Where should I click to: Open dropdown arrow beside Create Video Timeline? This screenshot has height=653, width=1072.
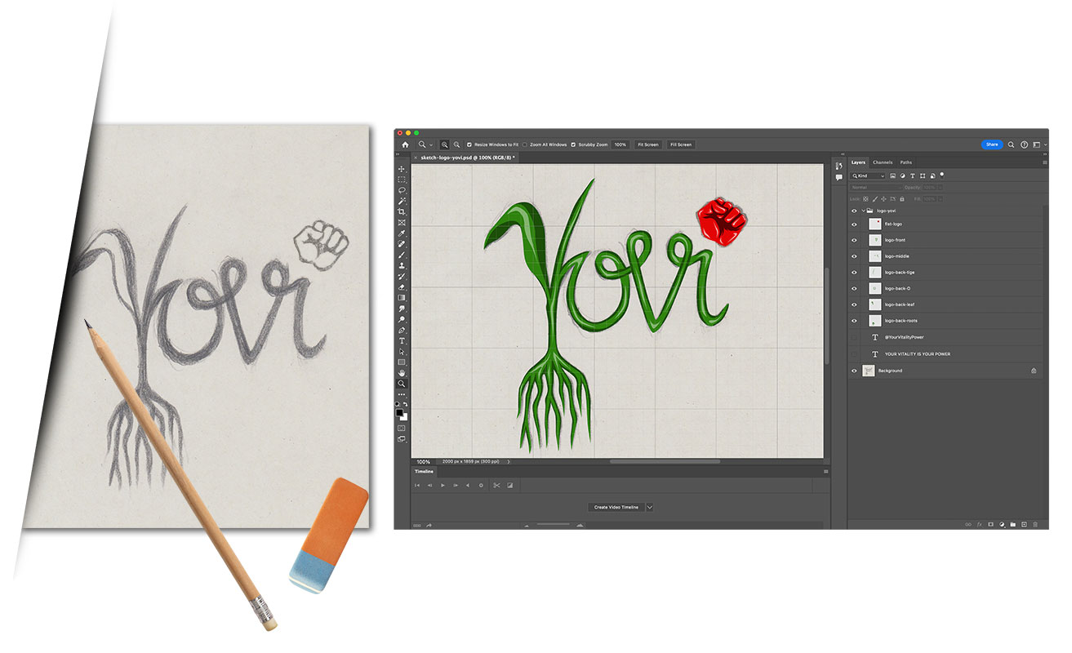click(650, 507)
